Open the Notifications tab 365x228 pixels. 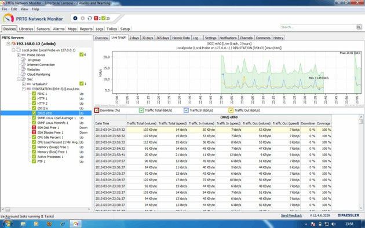(228, 38)
